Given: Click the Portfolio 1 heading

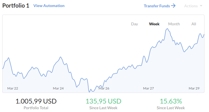Looking at the screenshot, I should coord(16,6).
